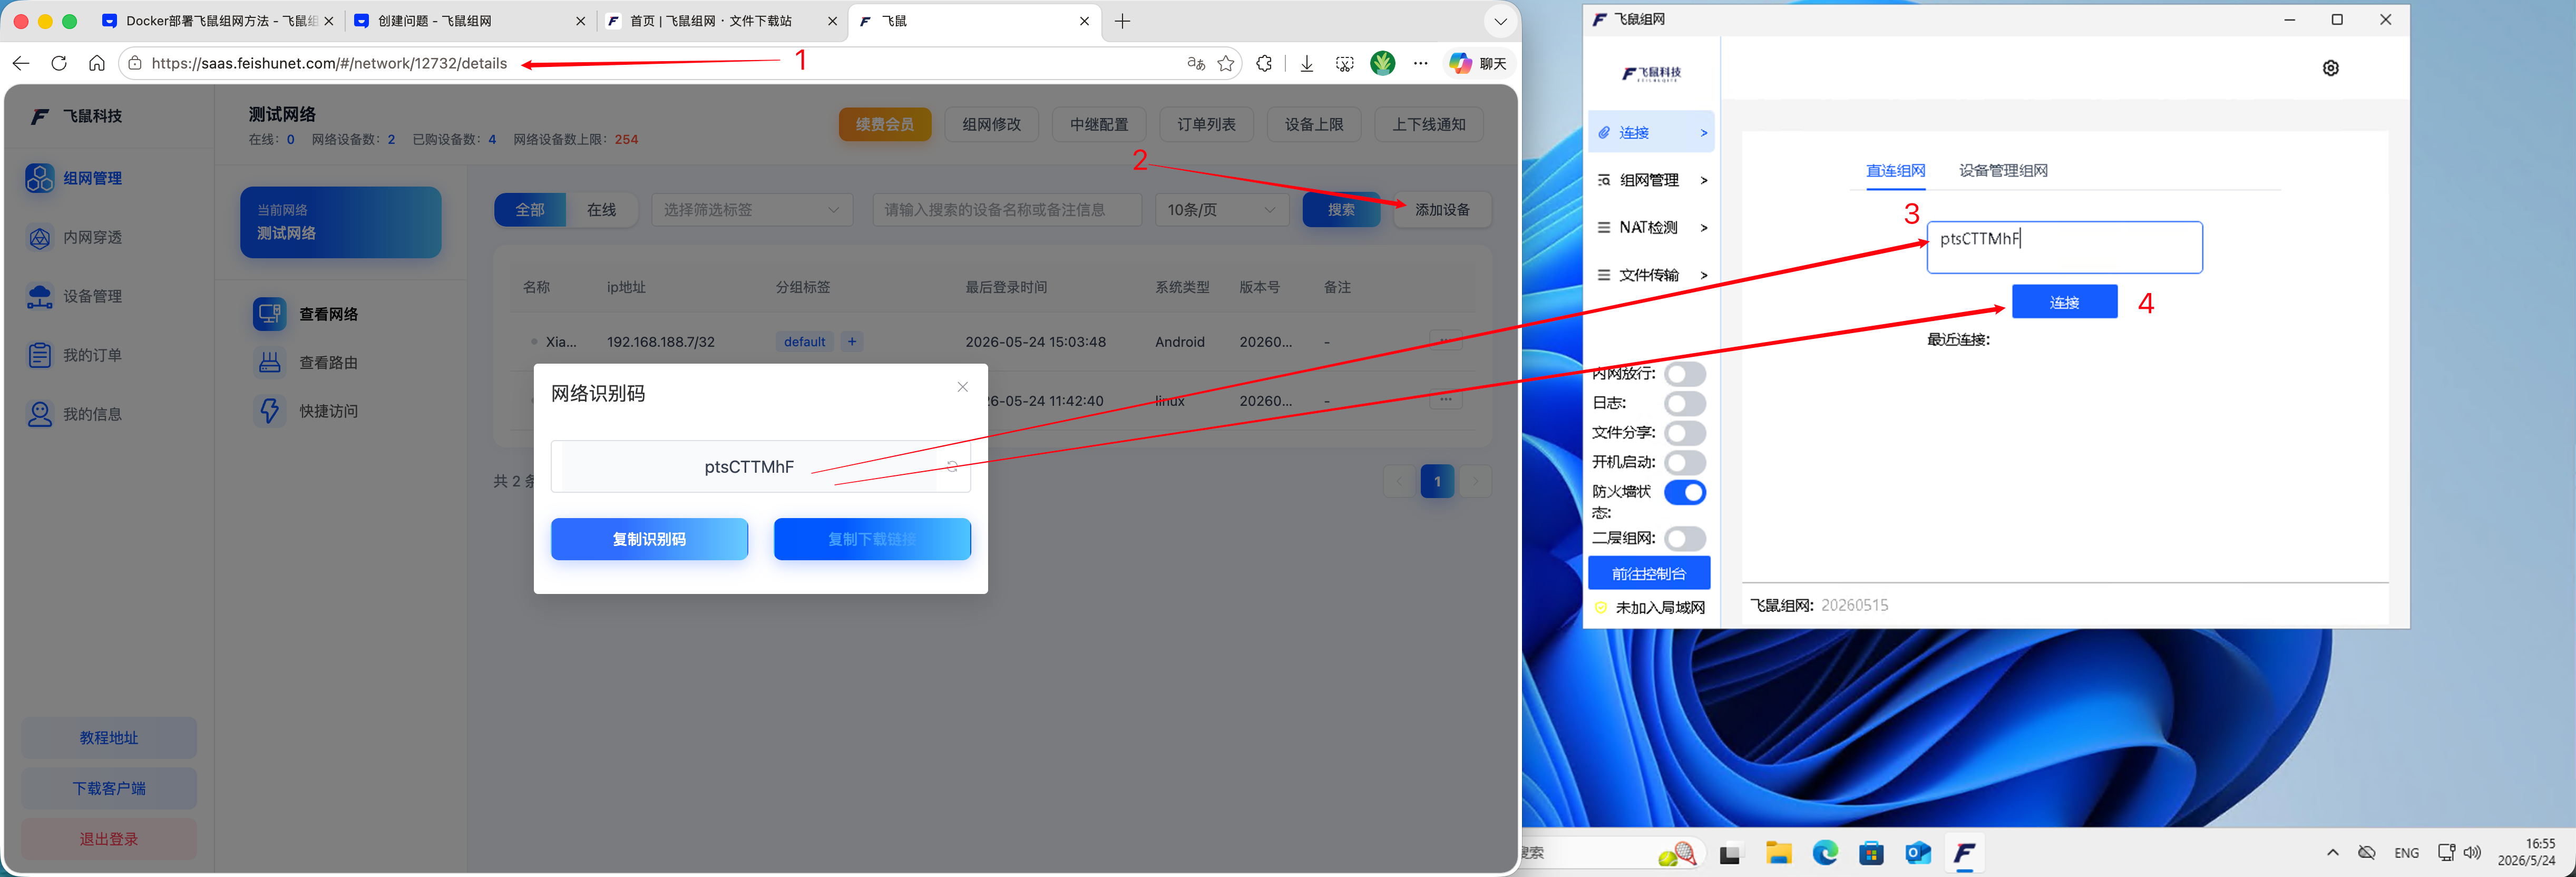
Task: Disable the 防火墙状态 switch
Action: (x=1685, y=492)
